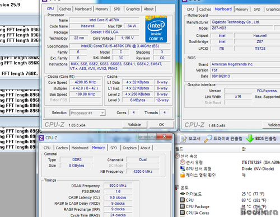Click the American Megatrends BIOS brand field
Image resolution: width=280 pixels, height=217 pixels.
[245, 64]
